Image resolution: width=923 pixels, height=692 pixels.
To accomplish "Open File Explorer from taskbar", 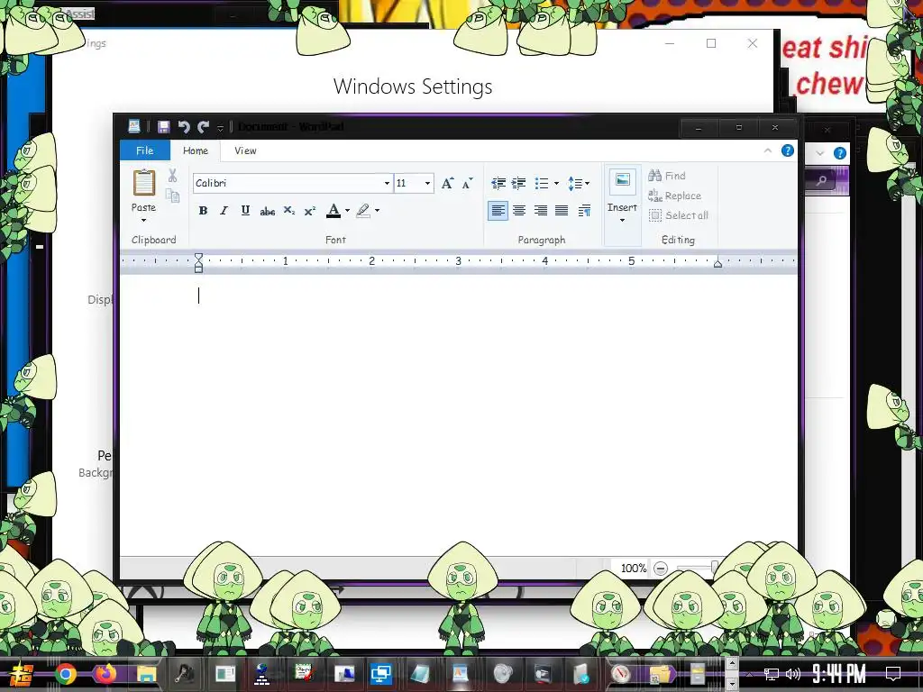I will (146, 673).
